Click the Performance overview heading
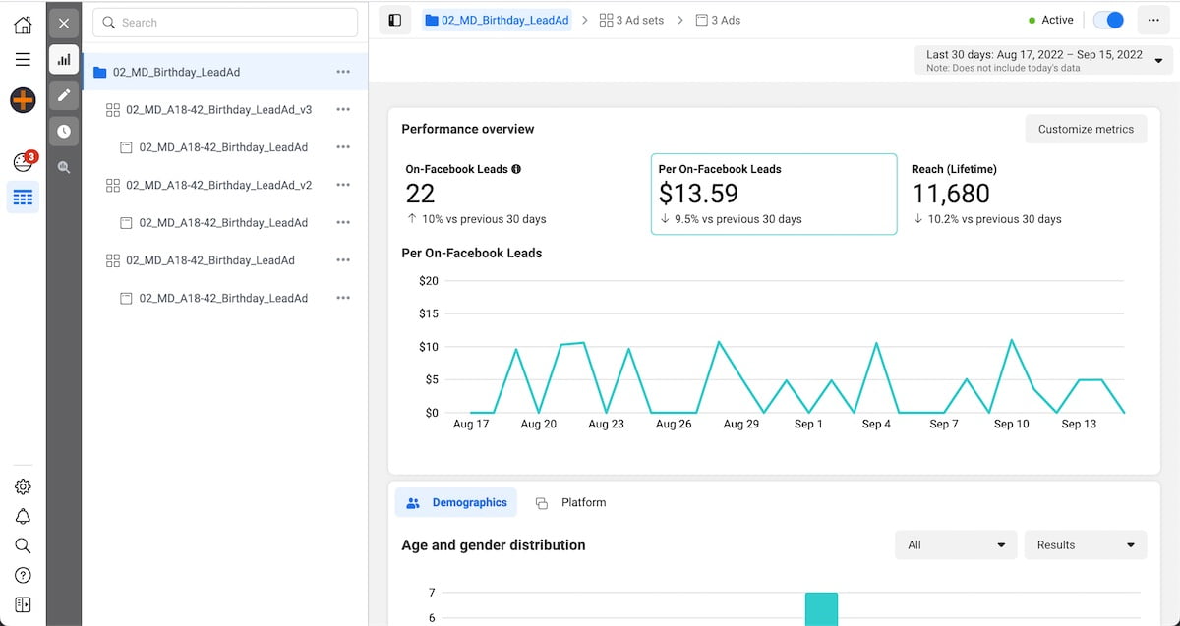 (x=468, y=129)
